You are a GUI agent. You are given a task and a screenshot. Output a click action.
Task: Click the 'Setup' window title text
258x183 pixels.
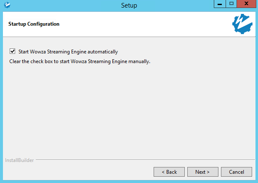coord(129,5)
